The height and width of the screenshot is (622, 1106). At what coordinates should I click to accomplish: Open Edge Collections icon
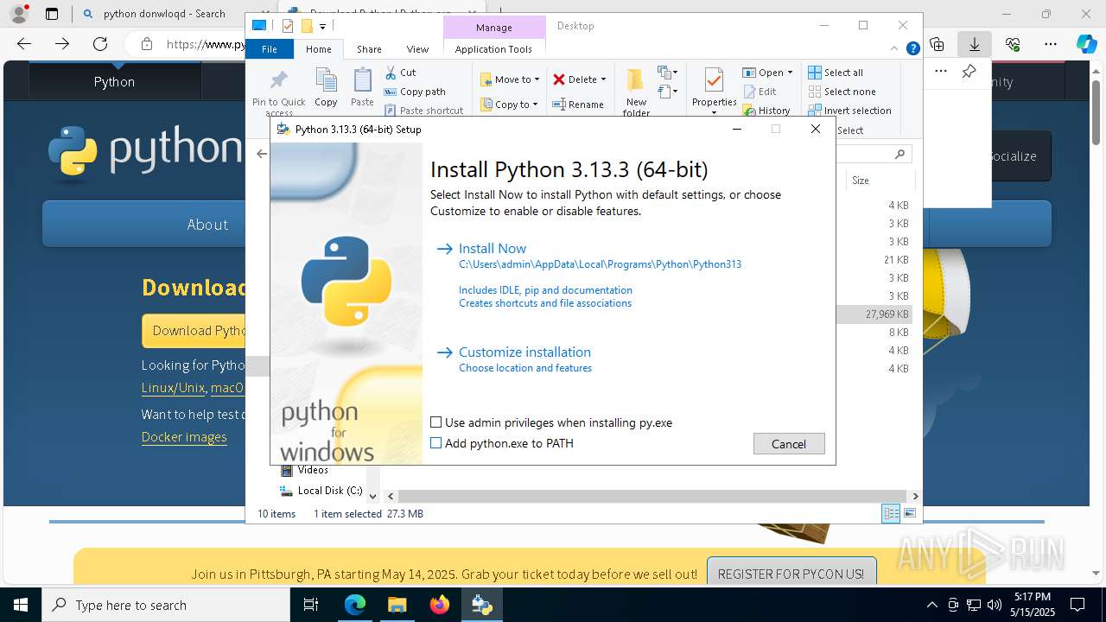click(x=937, y=44)
